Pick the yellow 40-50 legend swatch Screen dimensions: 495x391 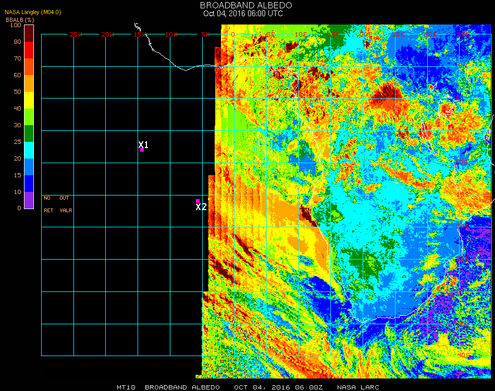tap(29, 100)
